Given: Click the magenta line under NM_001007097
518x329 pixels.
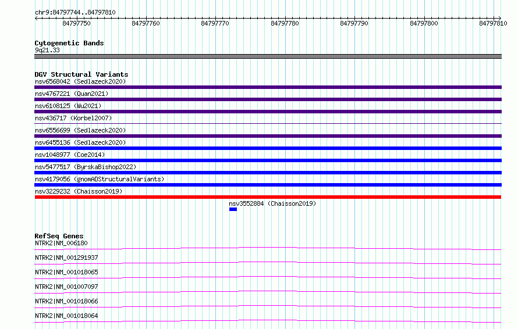Looking at the screenshot, I should pyautogui.click(x=268, y=292).
